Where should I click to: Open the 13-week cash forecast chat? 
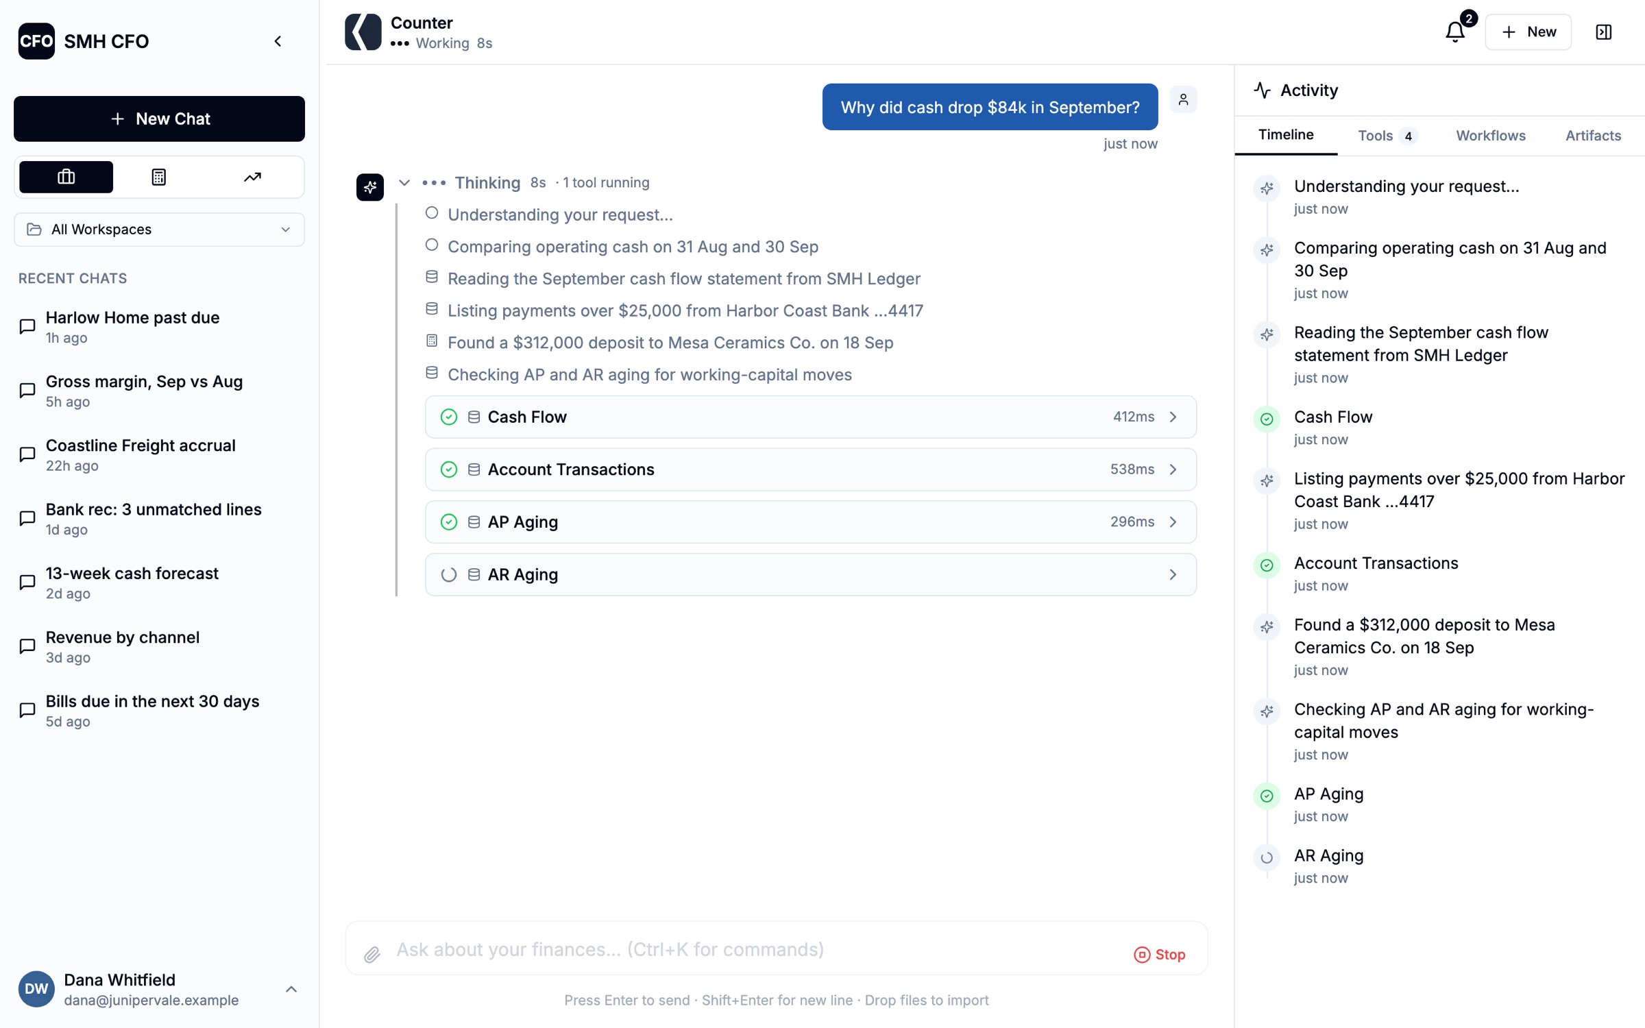coord(159,583)
